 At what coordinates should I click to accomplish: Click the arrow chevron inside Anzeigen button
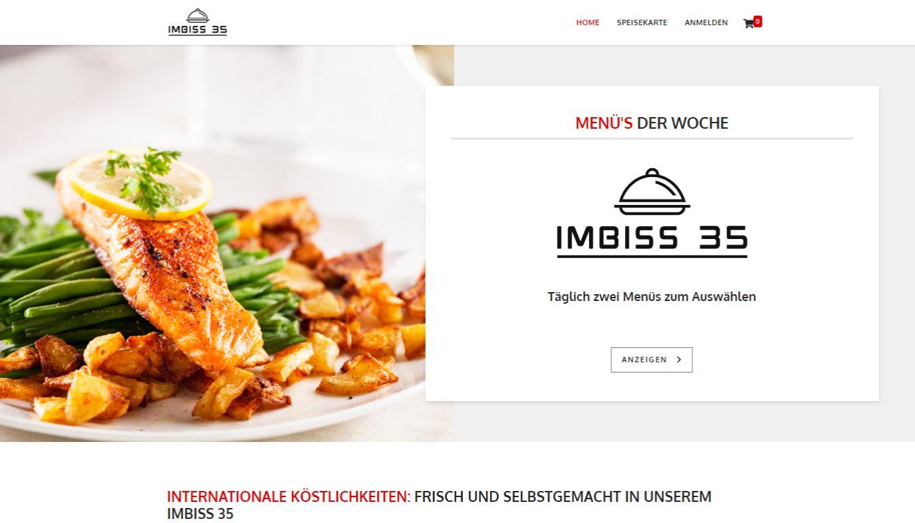[x=679, y=360]
